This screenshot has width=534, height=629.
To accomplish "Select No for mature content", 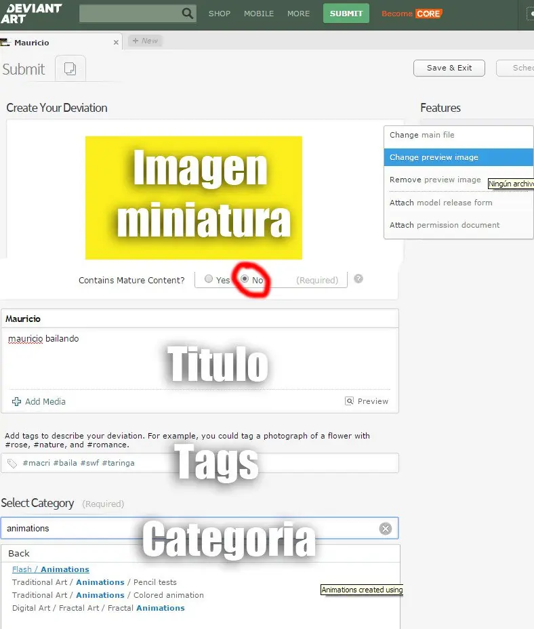I will tap(245, 279).
